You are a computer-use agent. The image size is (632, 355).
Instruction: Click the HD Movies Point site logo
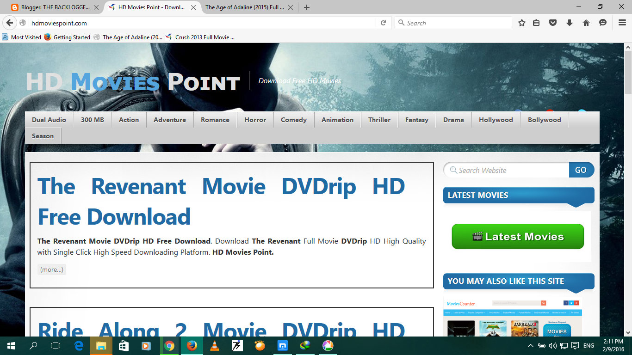133,81
